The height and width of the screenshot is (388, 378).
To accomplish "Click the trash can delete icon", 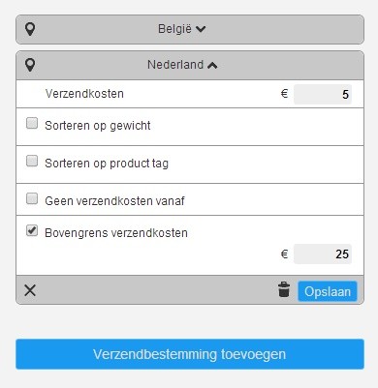I will (284, 289).
